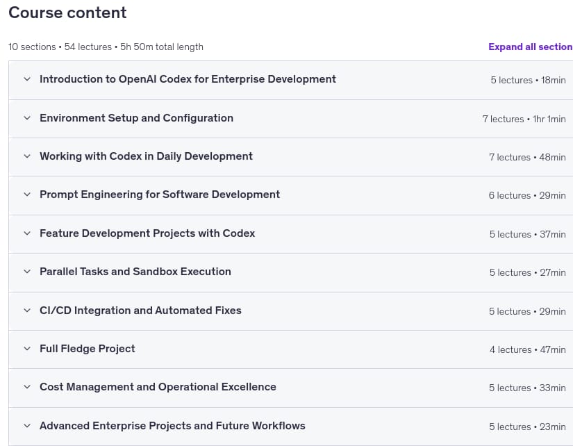Click the '7 lectures • 1hr 1min' text
The image size is (573, 446).
pos(524,119)
